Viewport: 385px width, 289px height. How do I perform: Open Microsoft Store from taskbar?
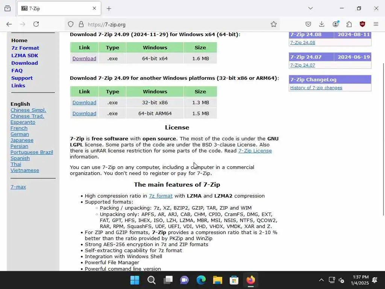(234, 280)
